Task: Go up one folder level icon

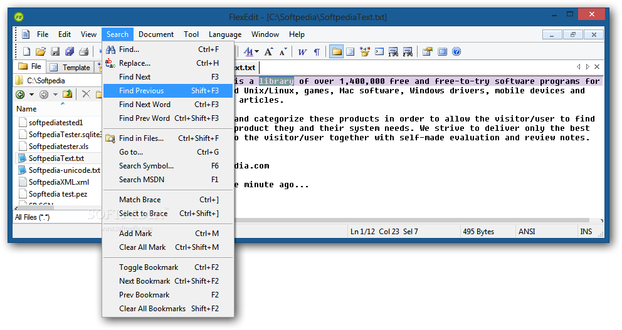Action: click(68, 94)
